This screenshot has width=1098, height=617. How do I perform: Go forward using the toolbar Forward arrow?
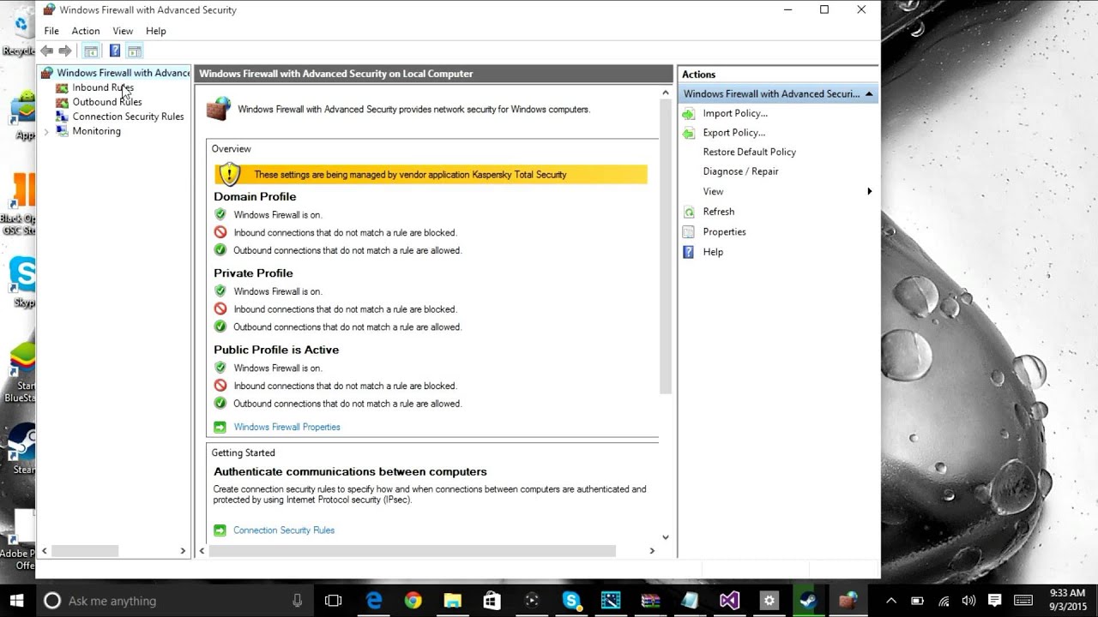click(x=65, y=51)
